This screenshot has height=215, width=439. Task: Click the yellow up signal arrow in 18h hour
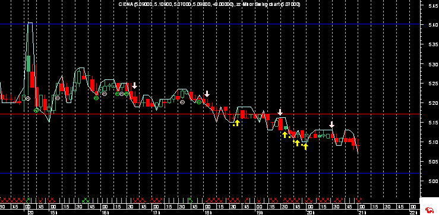(237, 123)
